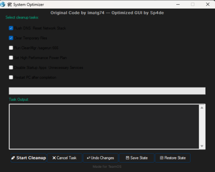The width and height of the screenshot is (215, 172).
Task: Check Restart PC after completion
Action: (11, 78)
